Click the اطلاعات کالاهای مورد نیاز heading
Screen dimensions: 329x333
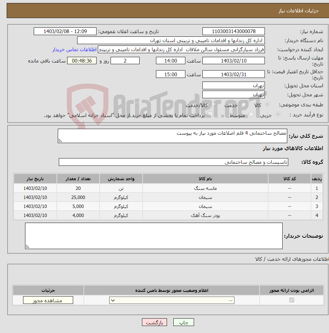[293, 148]
